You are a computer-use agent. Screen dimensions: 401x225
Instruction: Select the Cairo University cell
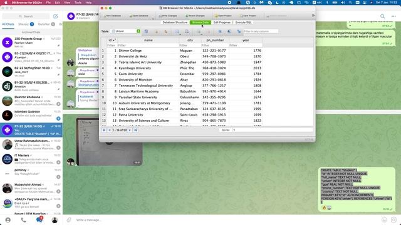[148, 74]
